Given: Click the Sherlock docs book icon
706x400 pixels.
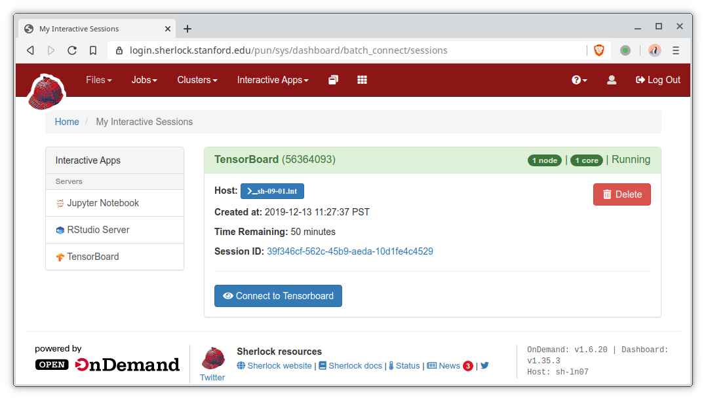Looking at the screenshot, I should 323,365.
